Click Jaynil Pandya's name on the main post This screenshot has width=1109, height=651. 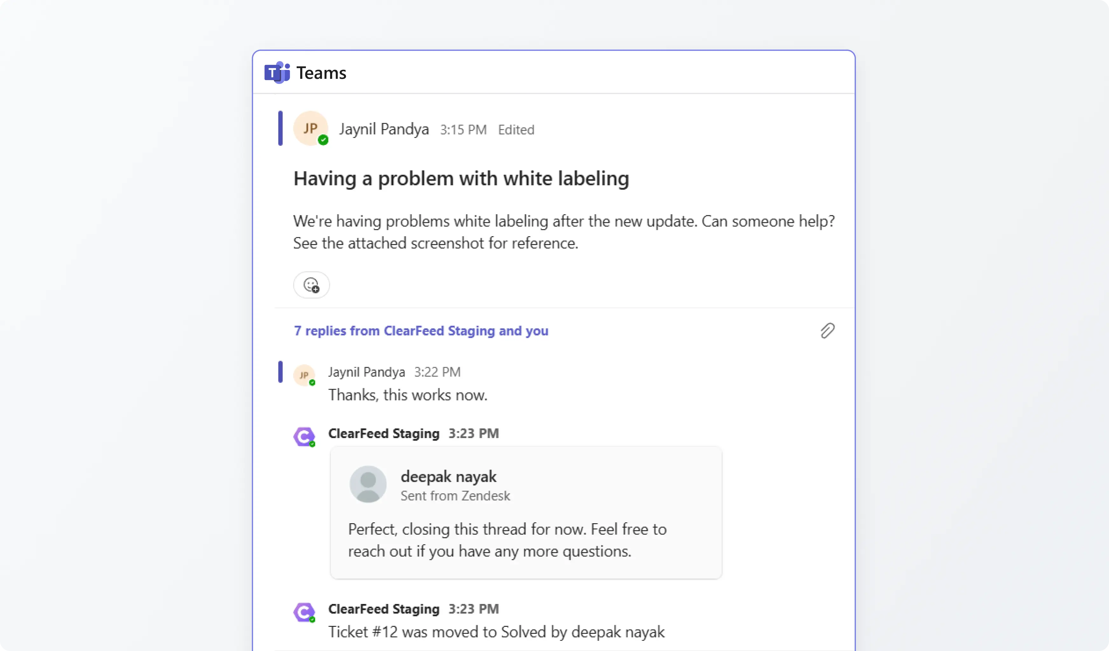[x=384, y=129]
